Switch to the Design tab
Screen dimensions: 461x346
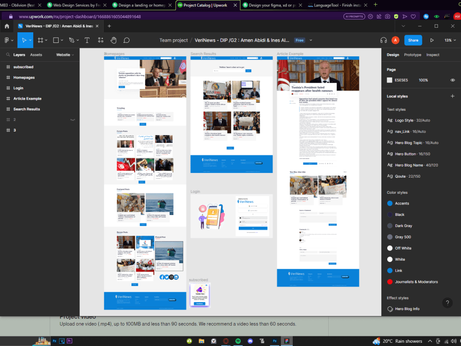(x=393, y=55)
